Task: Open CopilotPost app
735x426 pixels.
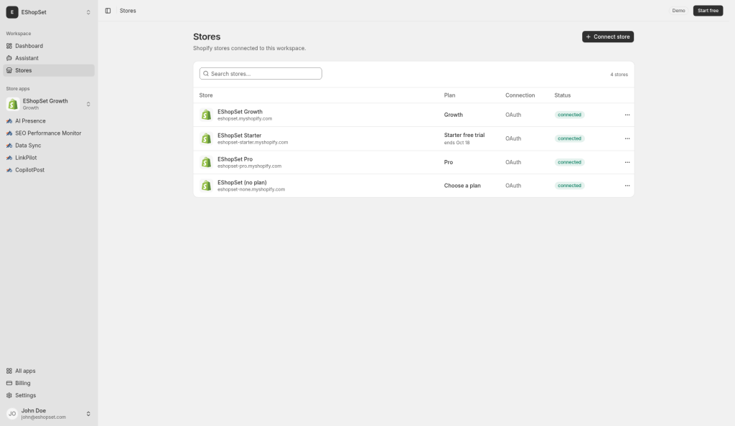Action: (x=49, y=170)
